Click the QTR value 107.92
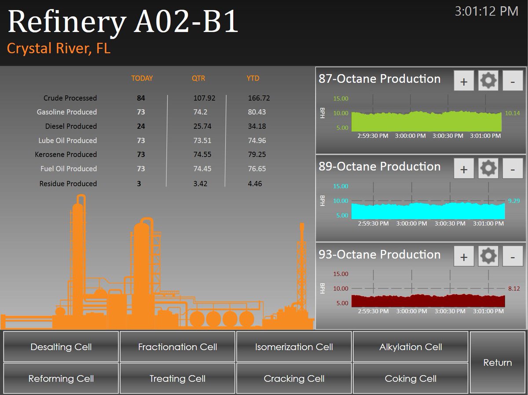The image size is (528, 395). 204,98
